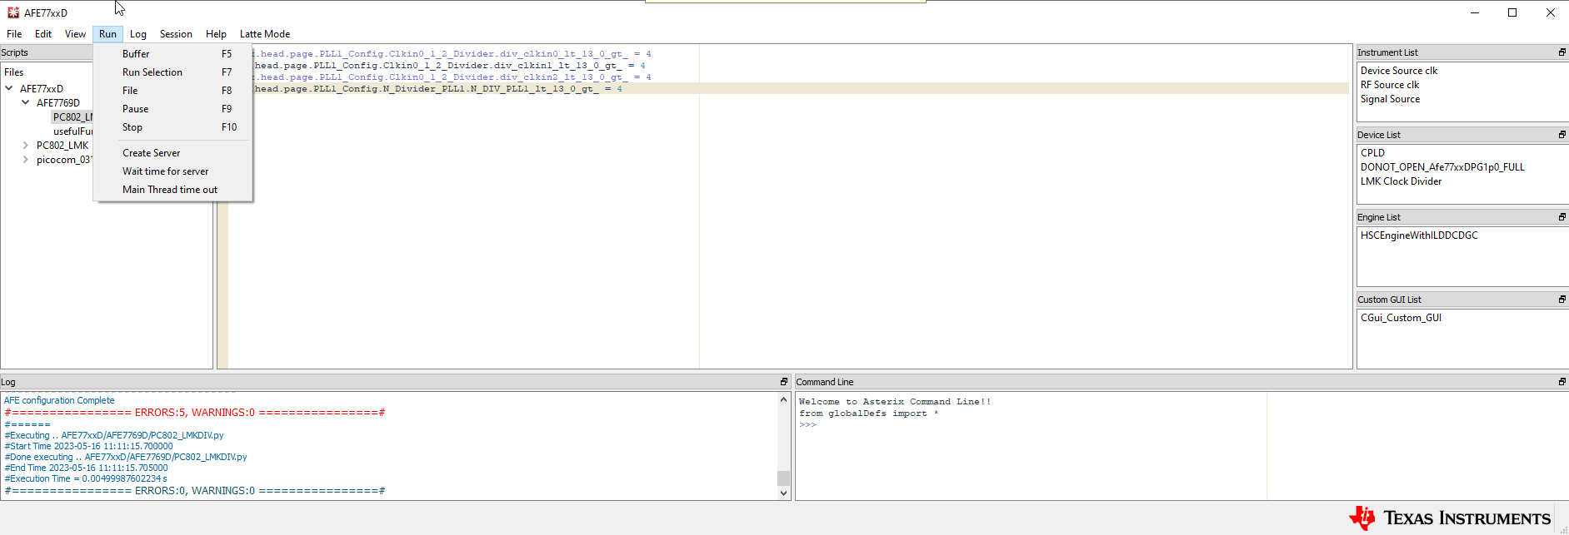This screenshot has height=535, width=1569.
Task: Select LMK Clock Divider device
Action: click(1401, 181)
